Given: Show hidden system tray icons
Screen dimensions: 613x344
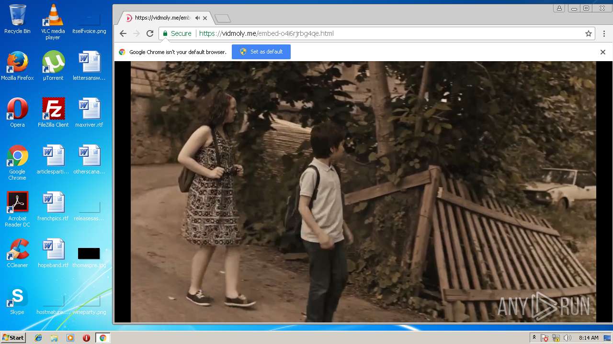Looking at the screenshot, I should pos(534,338).
